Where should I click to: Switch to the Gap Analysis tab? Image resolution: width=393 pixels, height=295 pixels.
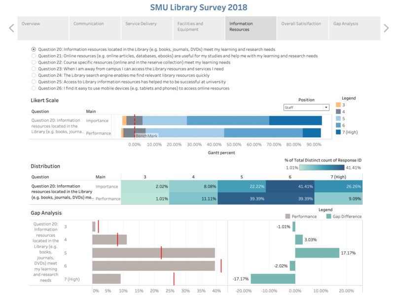355,28
